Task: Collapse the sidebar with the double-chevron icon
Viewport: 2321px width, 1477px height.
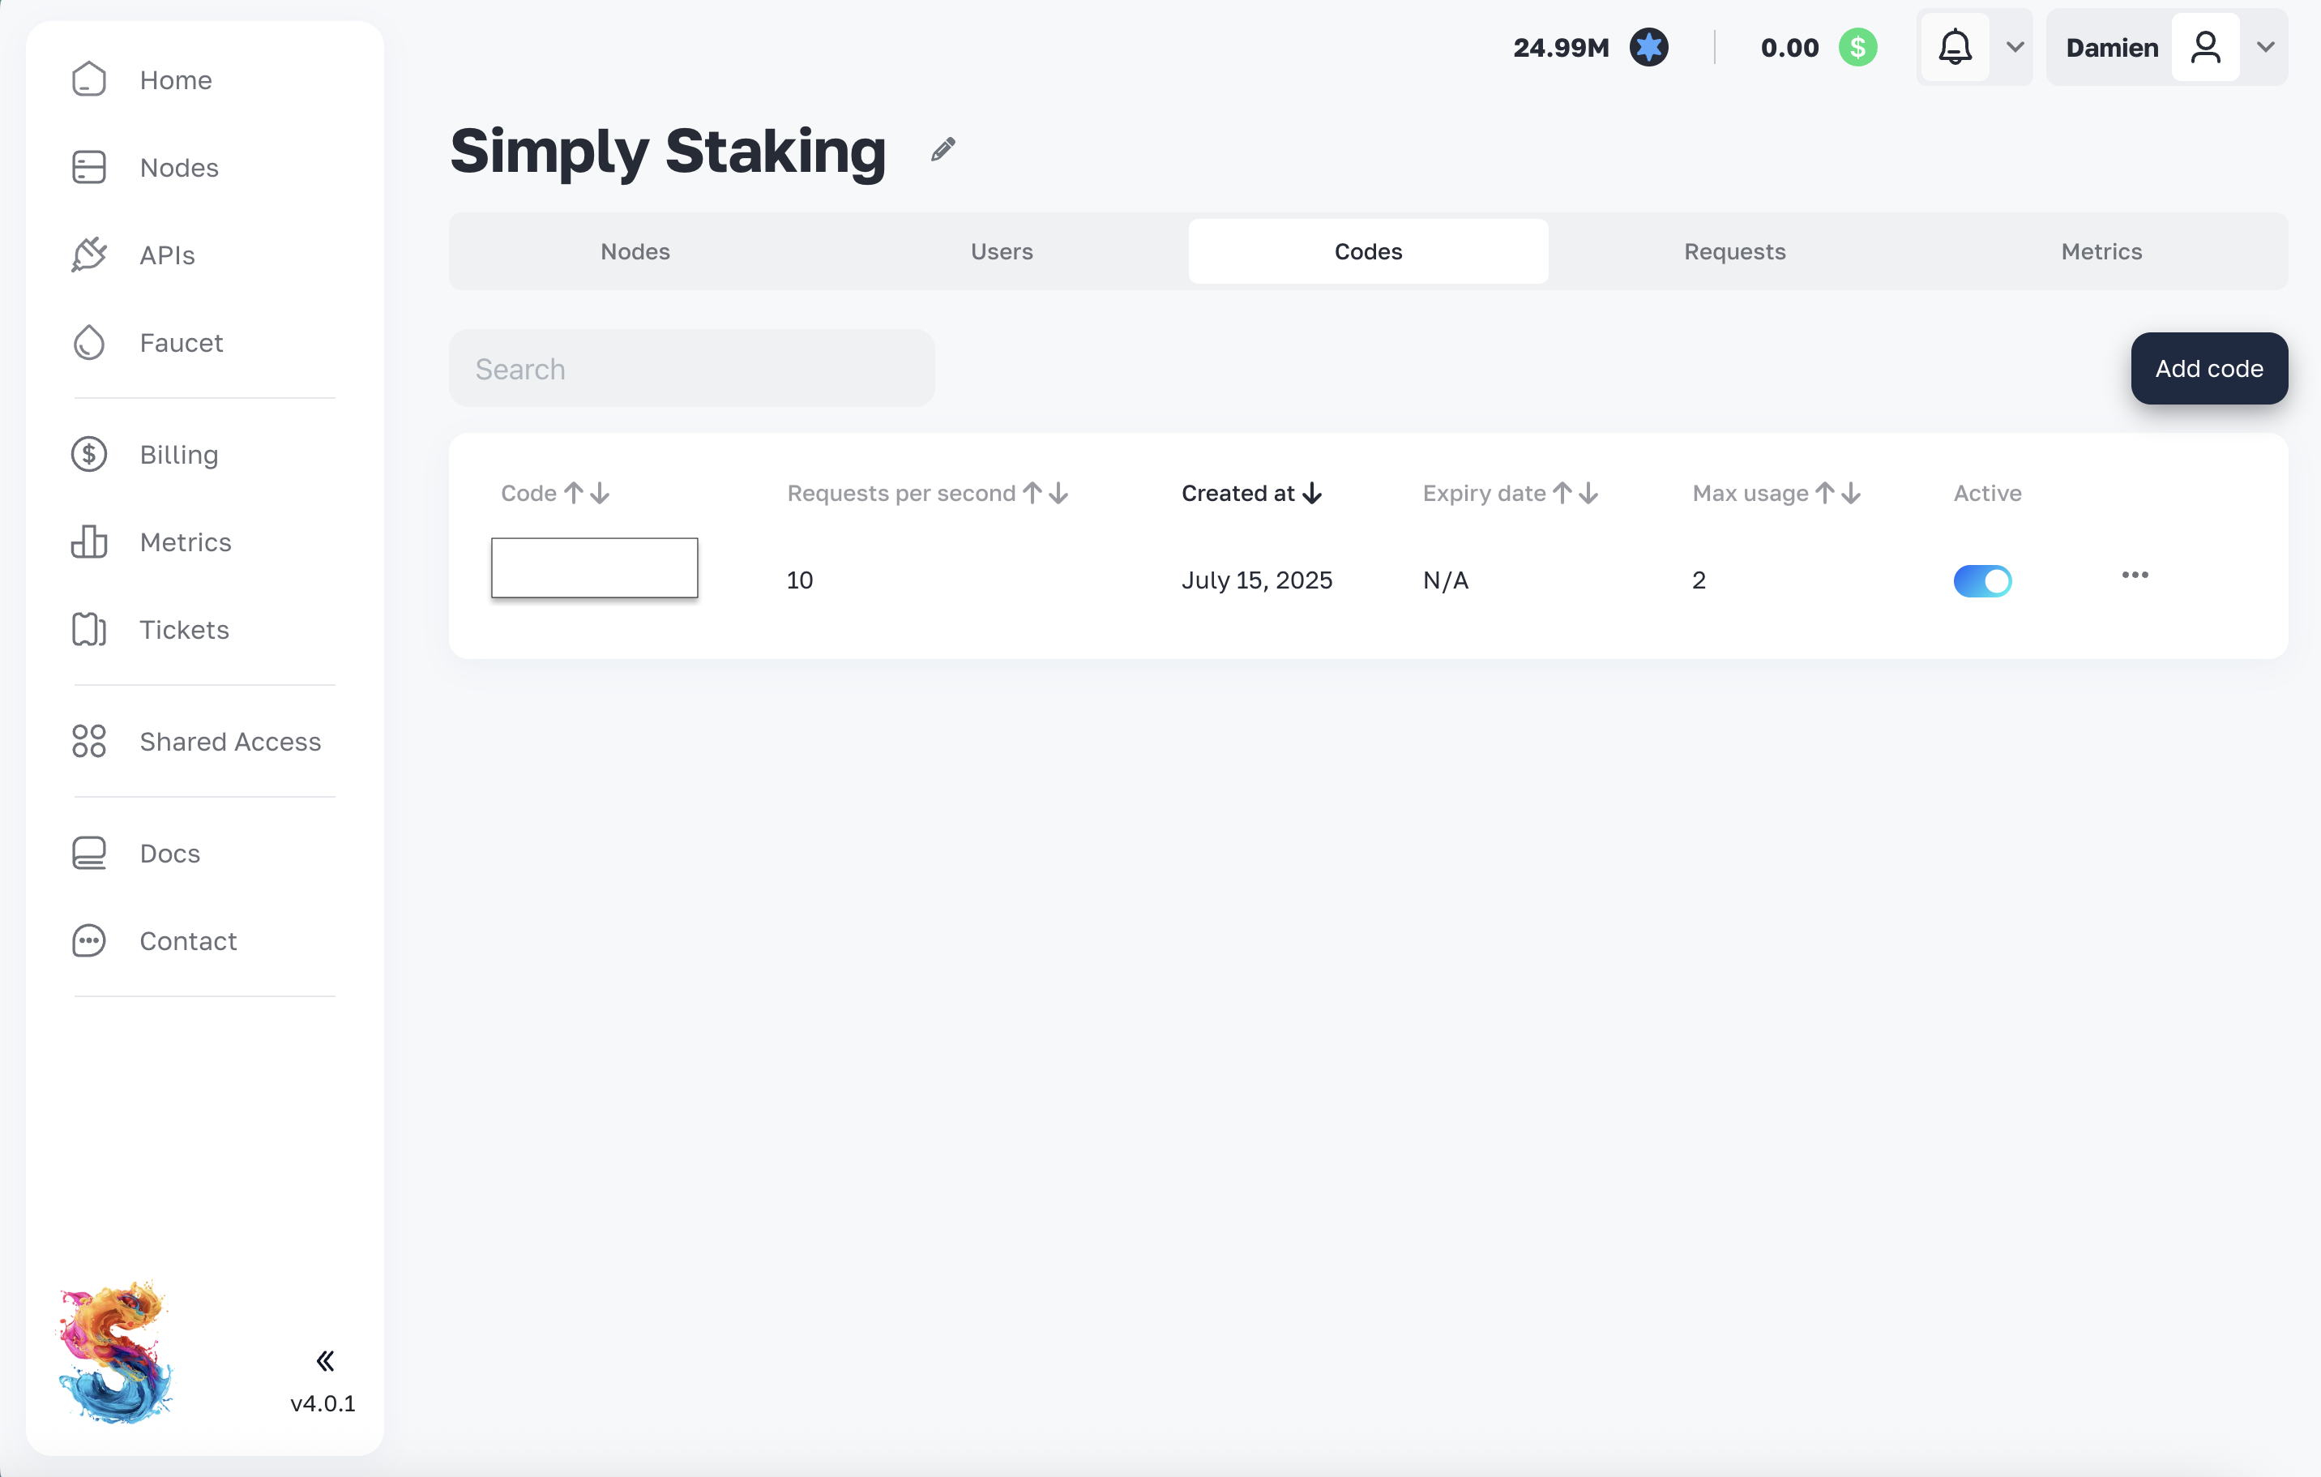Action: (x=326, y=1360)
